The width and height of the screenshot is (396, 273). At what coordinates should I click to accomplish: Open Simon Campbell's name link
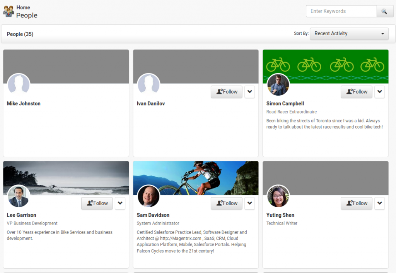click(285, 104)
